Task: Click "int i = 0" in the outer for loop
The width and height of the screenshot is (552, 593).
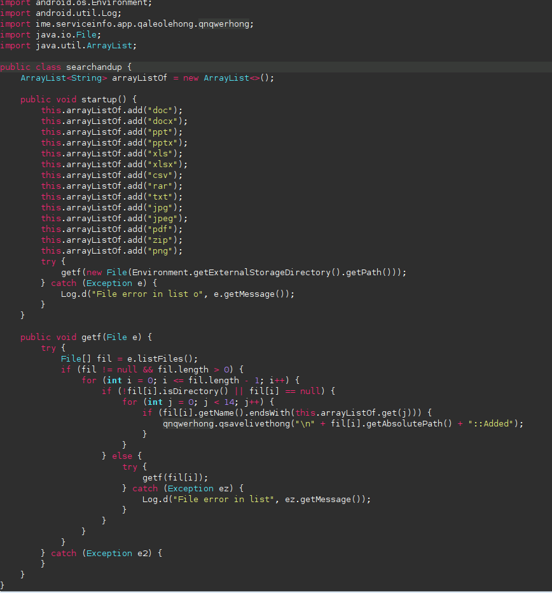Action: pyautogui.click(x=129, y=381)
